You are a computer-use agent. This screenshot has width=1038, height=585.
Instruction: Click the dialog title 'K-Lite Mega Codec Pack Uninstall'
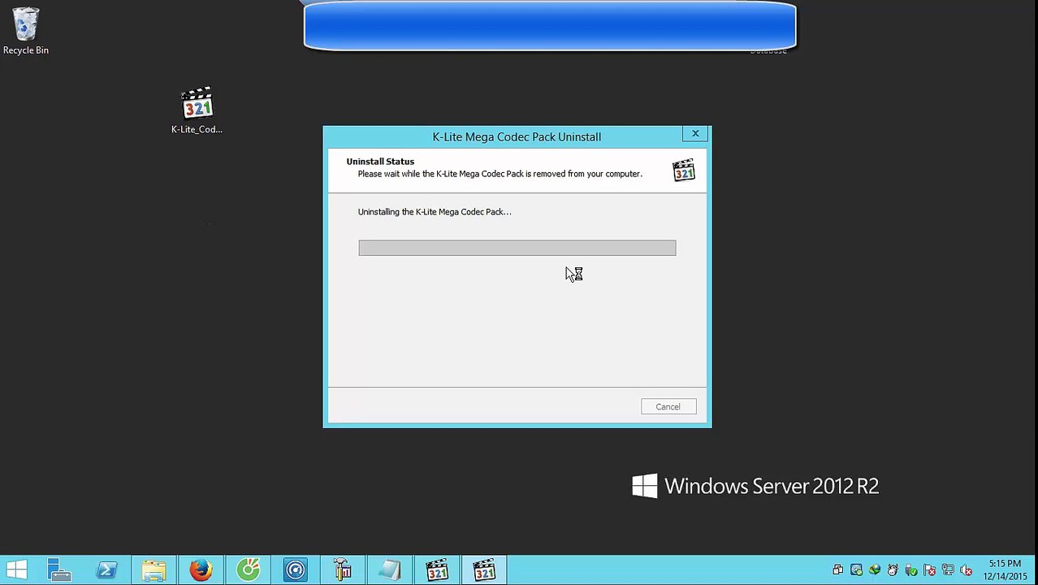(517, 136)
